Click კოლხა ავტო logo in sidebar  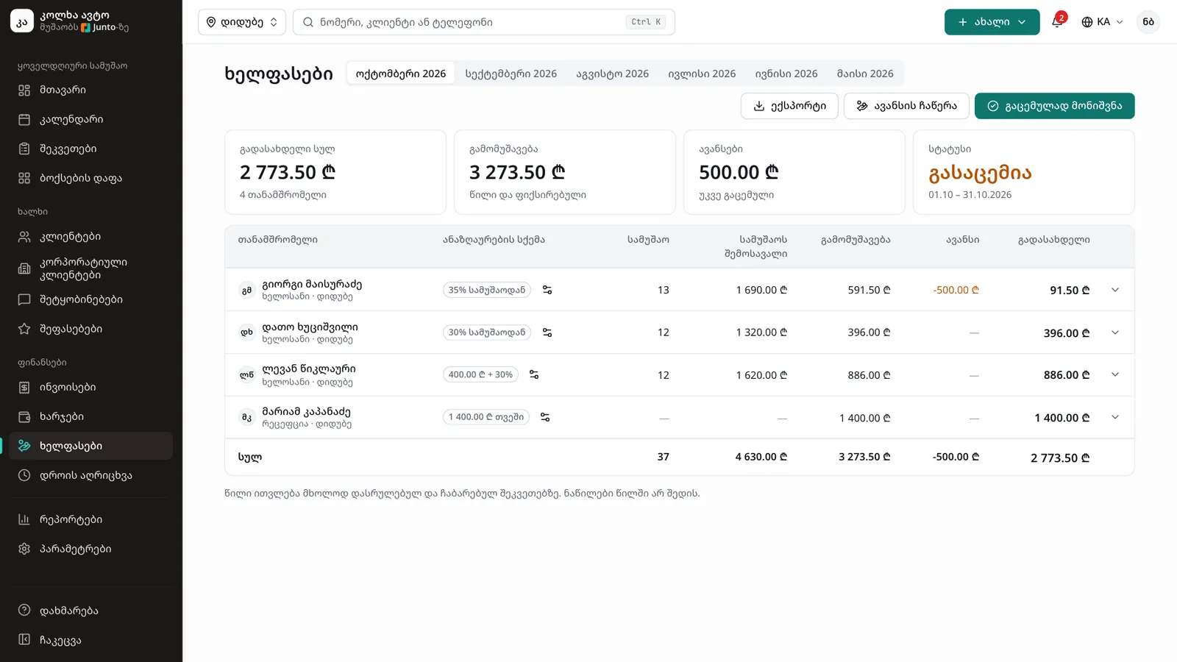(x=22, y=21)
